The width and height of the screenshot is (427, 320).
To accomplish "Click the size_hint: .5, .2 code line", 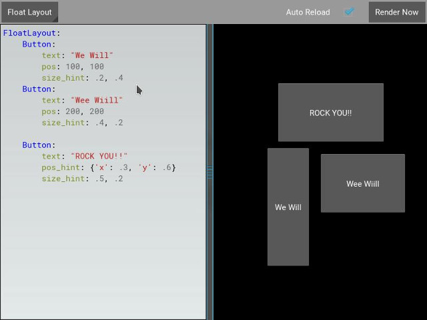I will 82,179.
